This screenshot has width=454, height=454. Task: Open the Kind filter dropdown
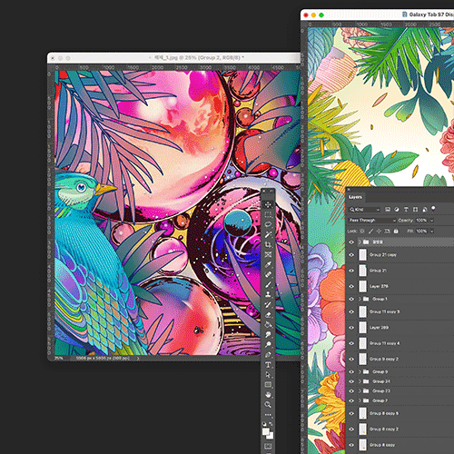[364, 210]
